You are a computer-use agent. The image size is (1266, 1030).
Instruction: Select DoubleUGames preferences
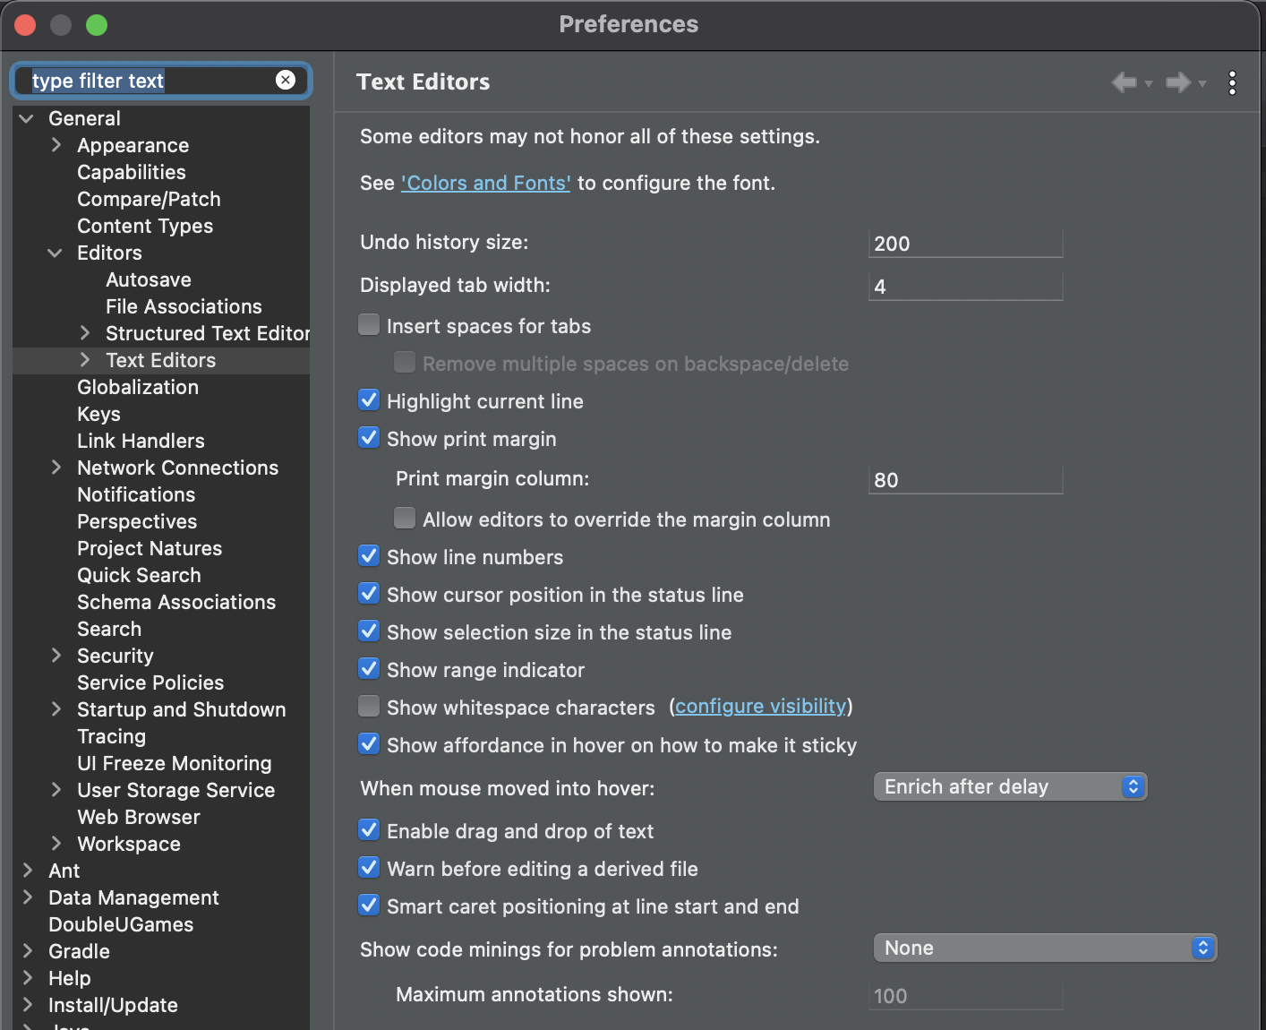121,924
